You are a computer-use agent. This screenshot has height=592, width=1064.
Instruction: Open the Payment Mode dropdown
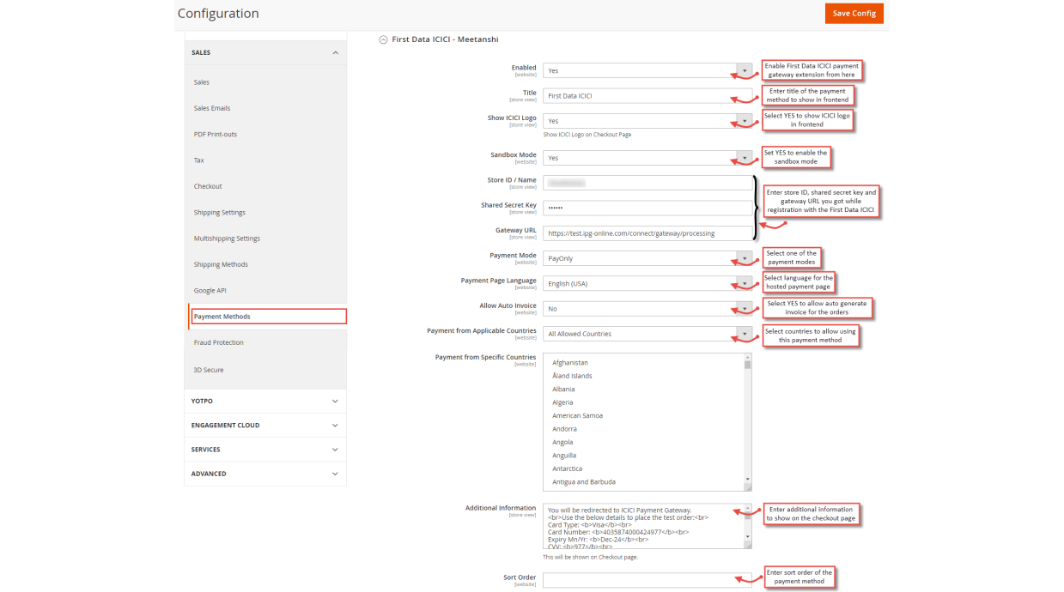click(x=648, y=258)
